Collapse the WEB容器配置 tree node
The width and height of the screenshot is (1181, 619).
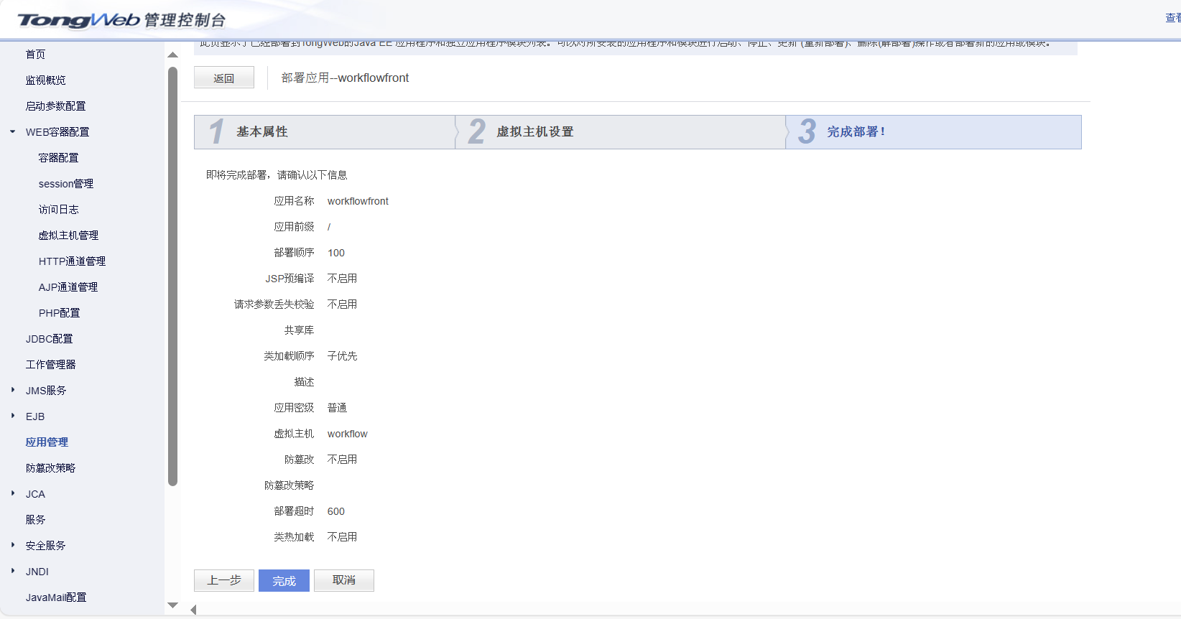click(x=13, y=131)
